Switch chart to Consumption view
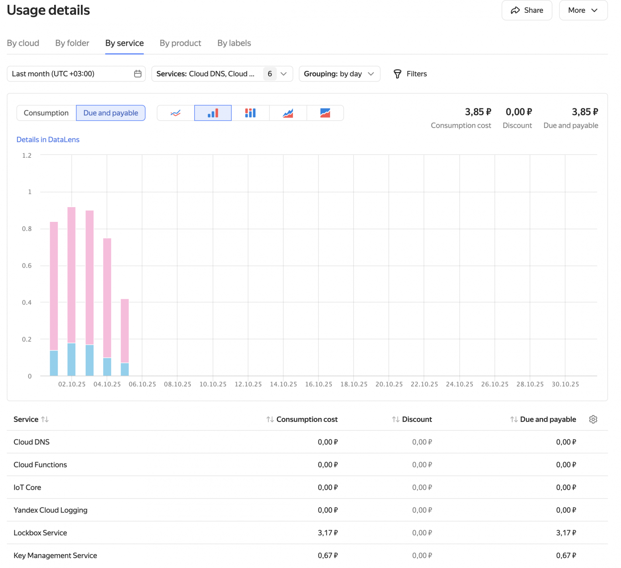The width and height of the screenshot is (621, 568). [46, 113]
